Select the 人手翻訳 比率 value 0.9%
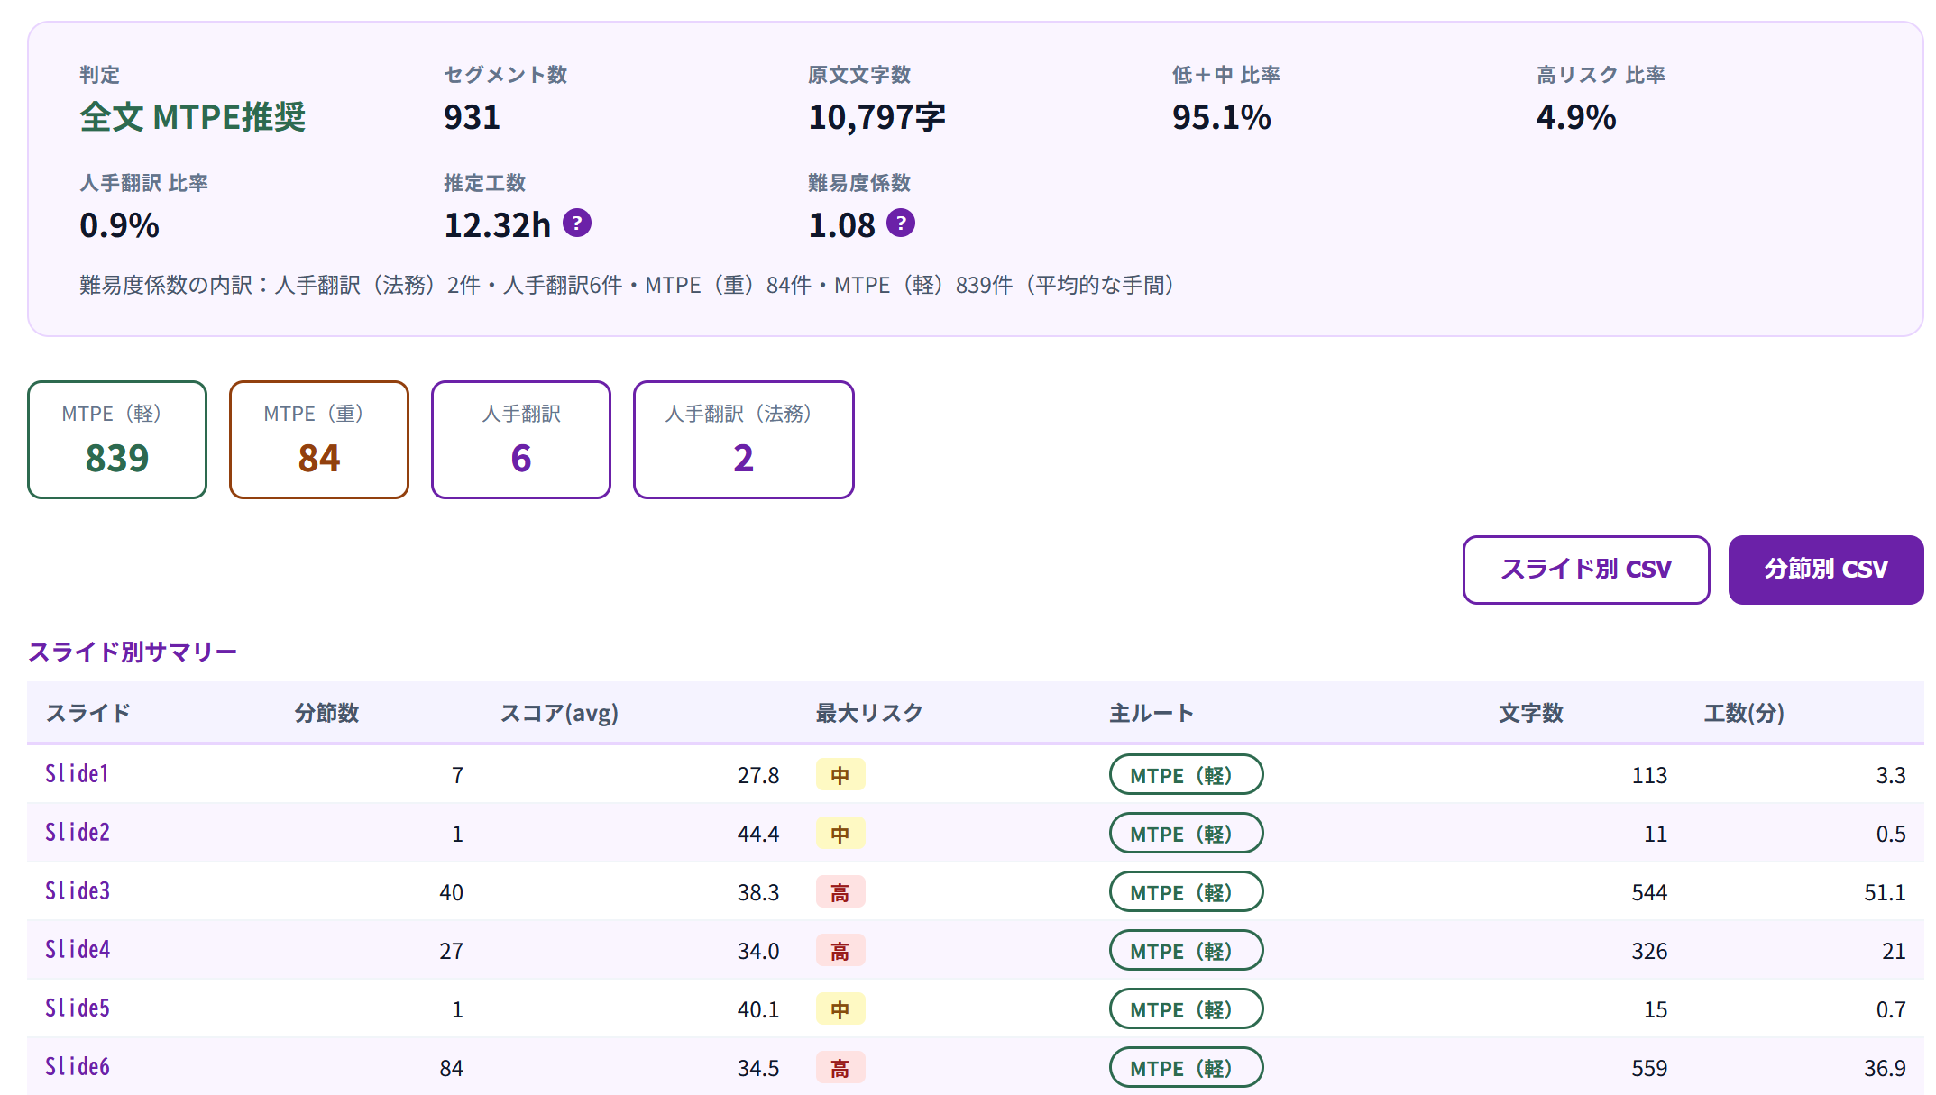 (x=119, y=225)
